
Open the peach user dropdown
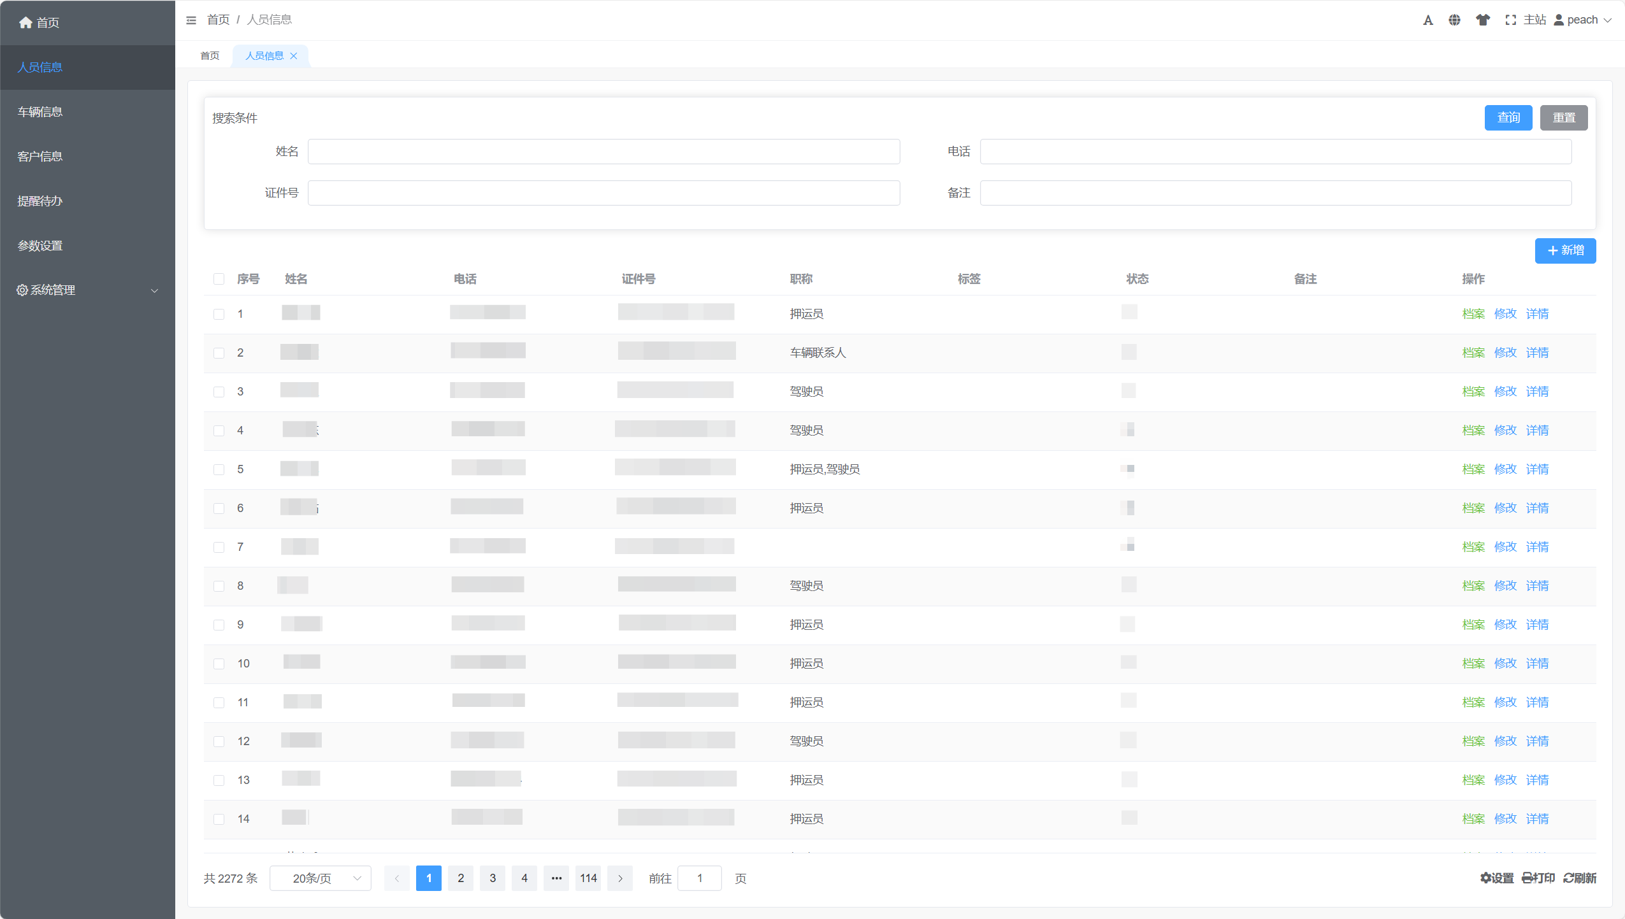(1583, 20)
